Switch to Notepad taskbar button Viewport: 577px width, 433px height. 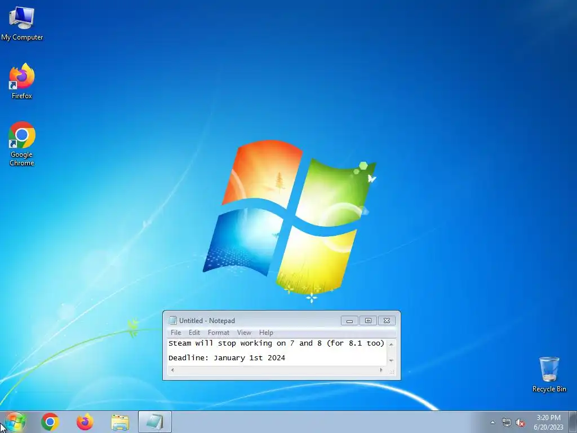pos(155,422)
